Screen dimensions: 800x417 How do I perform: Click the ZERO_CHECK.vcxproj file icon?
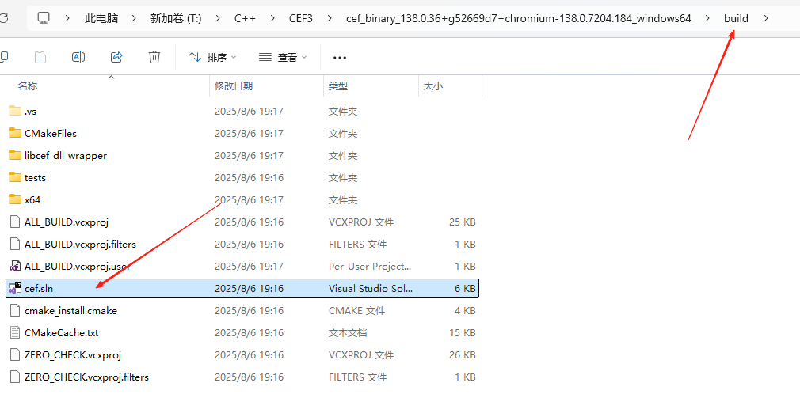[x=15, y=354]
